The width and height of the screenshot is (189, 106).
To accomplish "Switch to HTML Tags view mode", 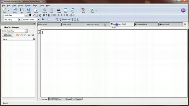I will 55,99.
